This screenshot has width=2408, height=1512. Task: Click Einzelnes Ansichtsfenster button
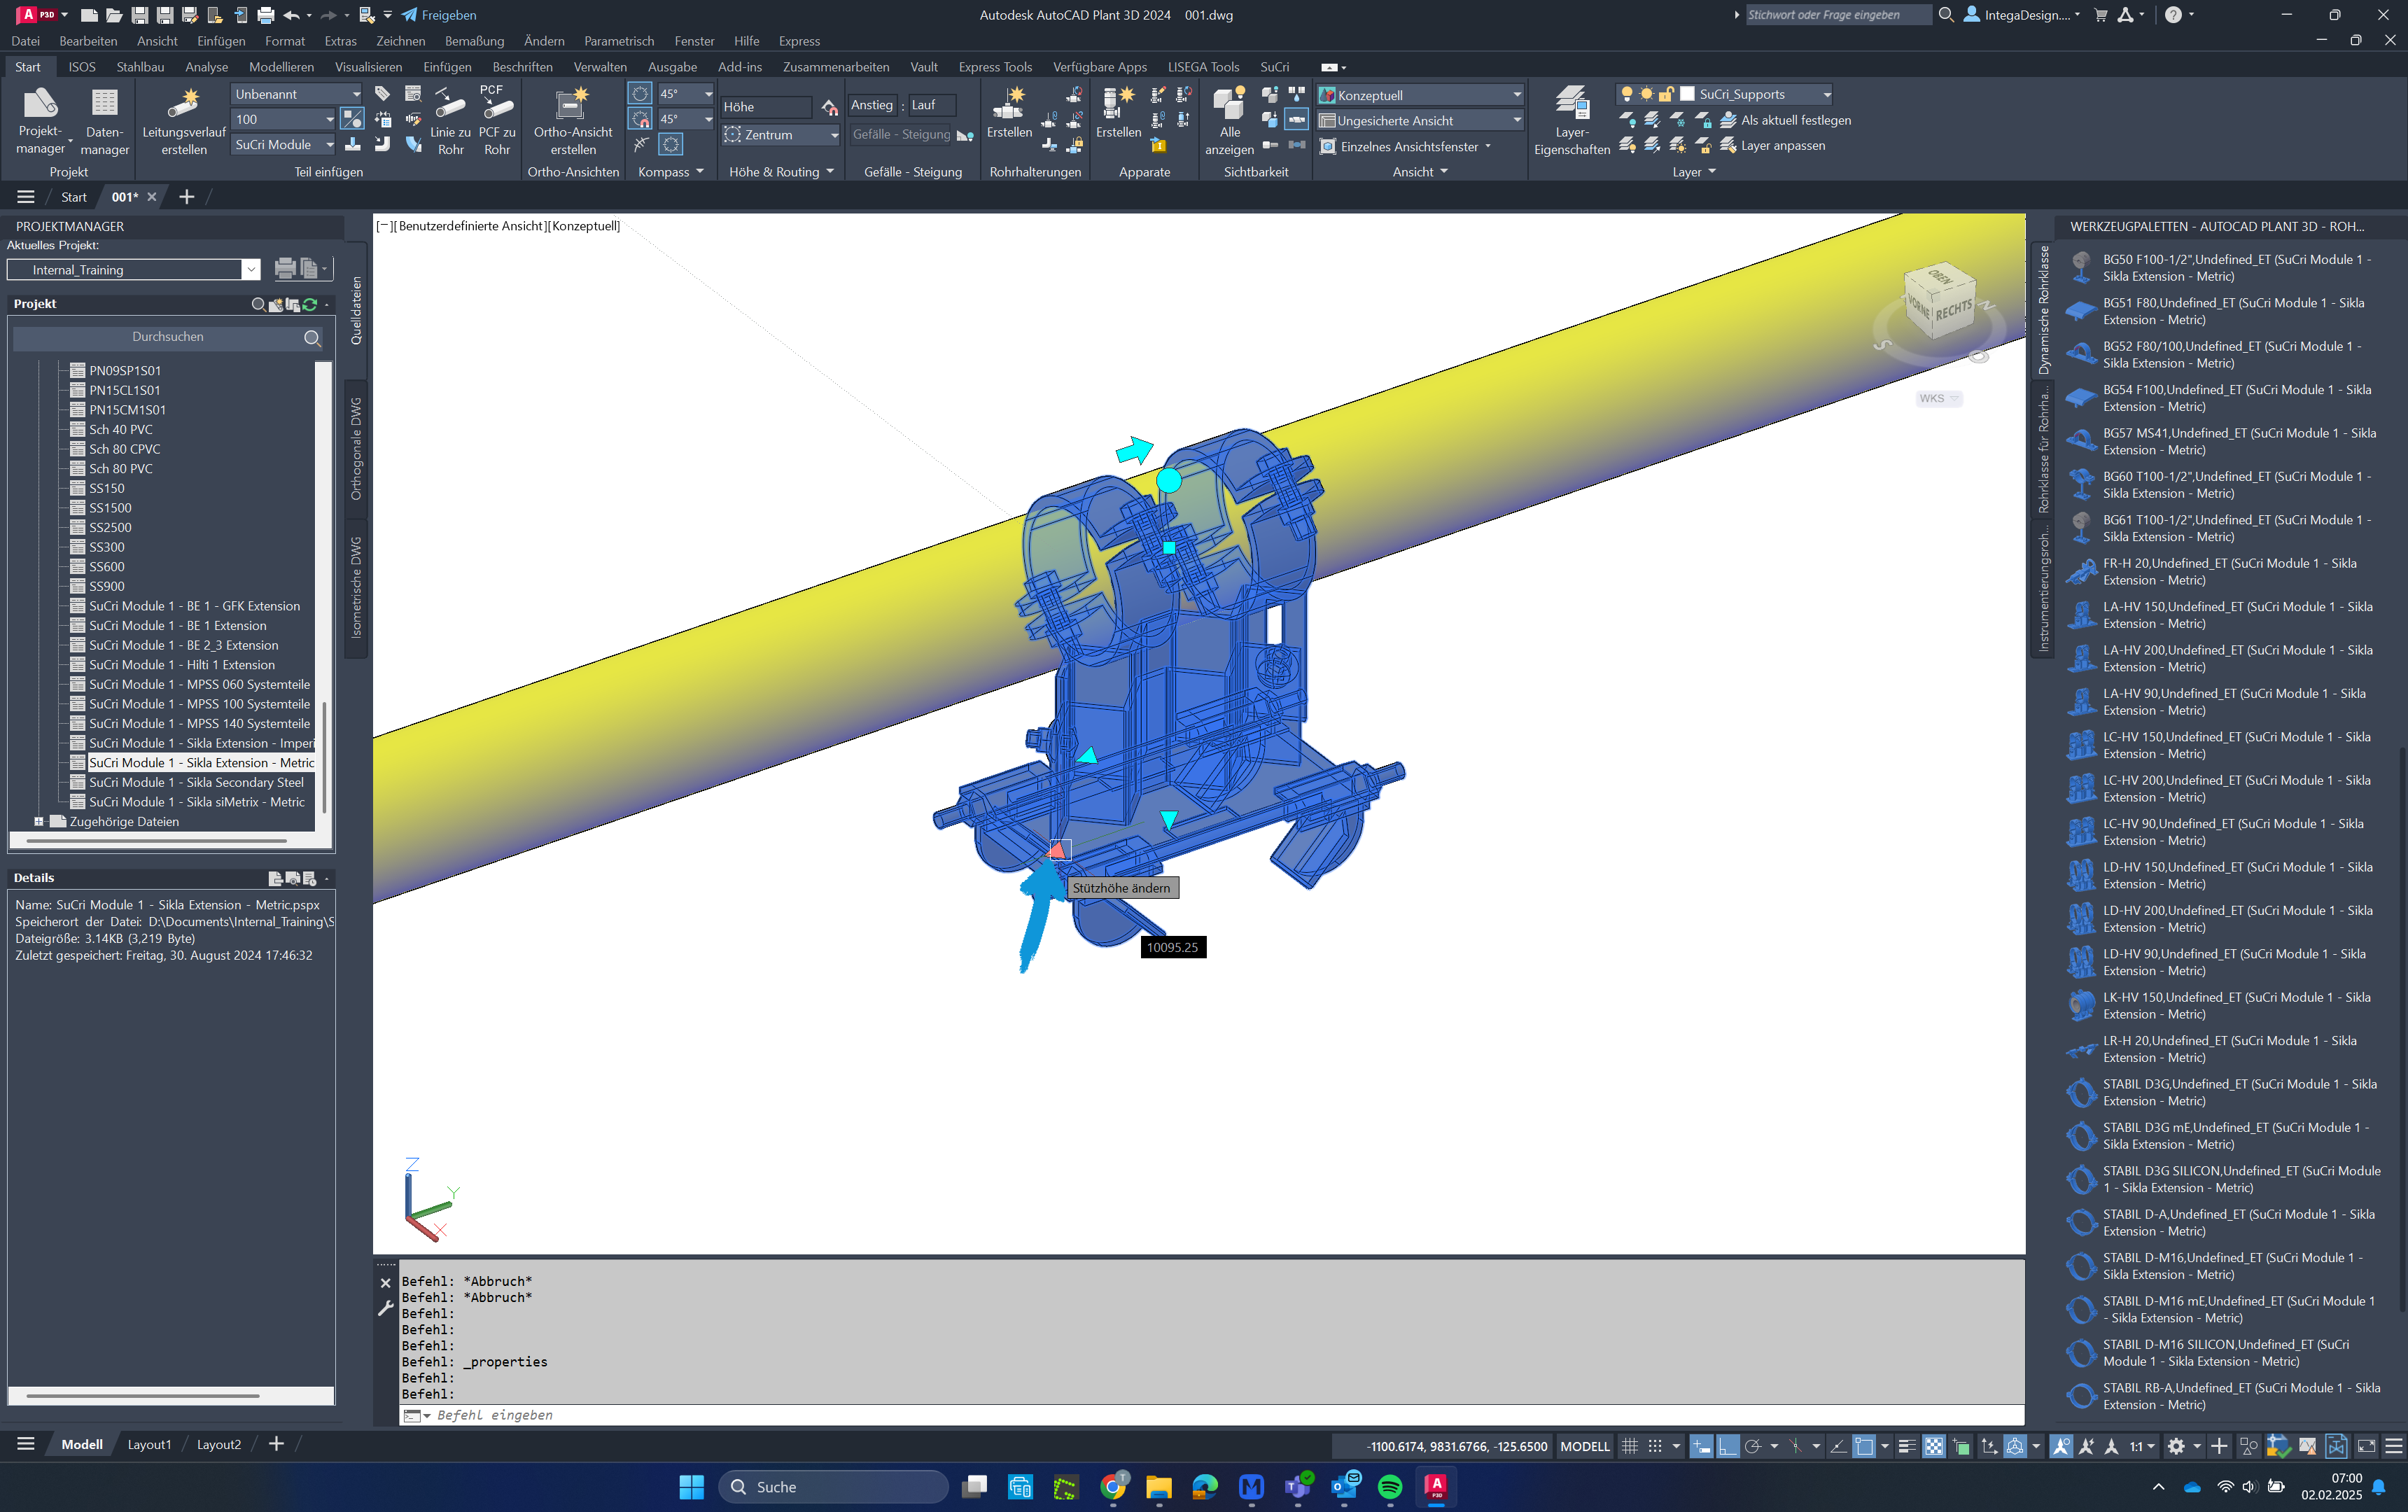(1405, 147)
